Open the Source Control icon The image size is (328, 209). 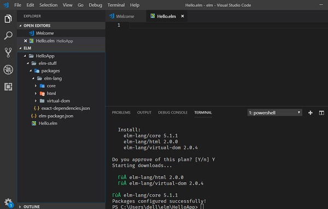tap(8, 52)
